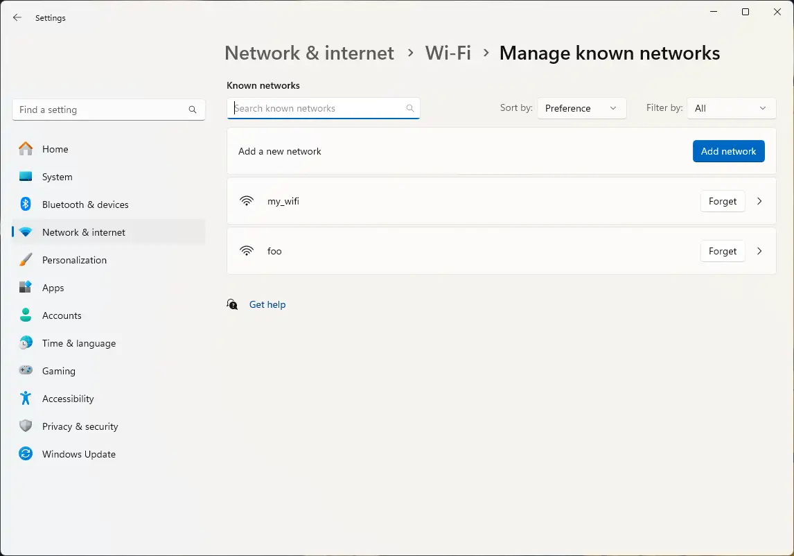The width and height of the screenshot is (794, 556).
Task: Minimize the Settings window
Action: (x=714, y=12)
